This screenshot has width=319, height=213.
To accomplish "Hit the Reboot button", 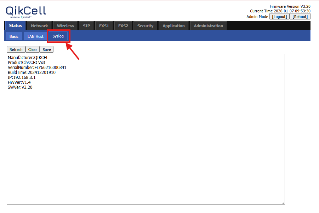I will tap(300, 17).
